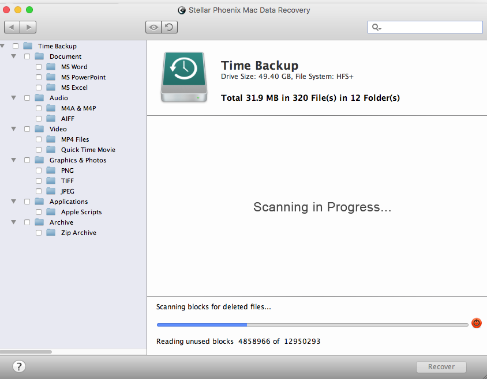Tick the Zip Archive checkbox

(x=39, y=233)
